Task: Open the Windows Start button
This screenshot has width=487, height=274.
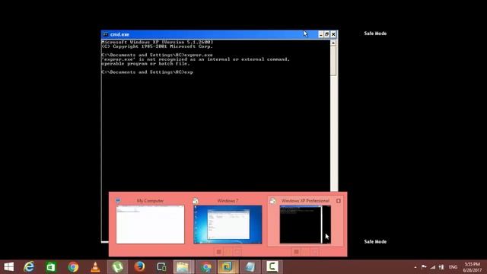Action: 8,267
